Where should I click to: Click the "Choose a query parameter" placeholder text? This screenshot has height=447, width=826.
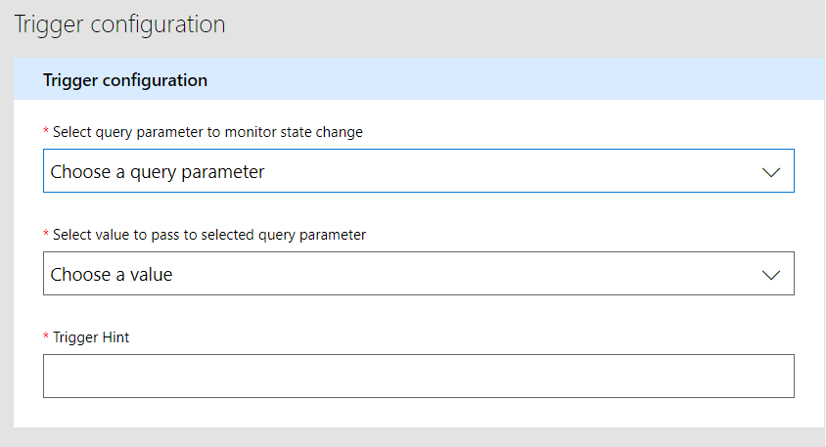[158, 172]
